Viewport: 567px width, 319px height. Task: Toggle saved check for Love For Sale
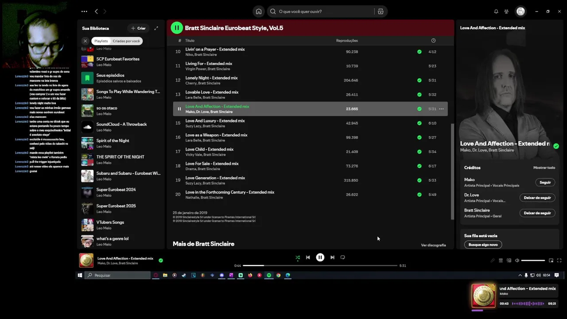point(419,166)
